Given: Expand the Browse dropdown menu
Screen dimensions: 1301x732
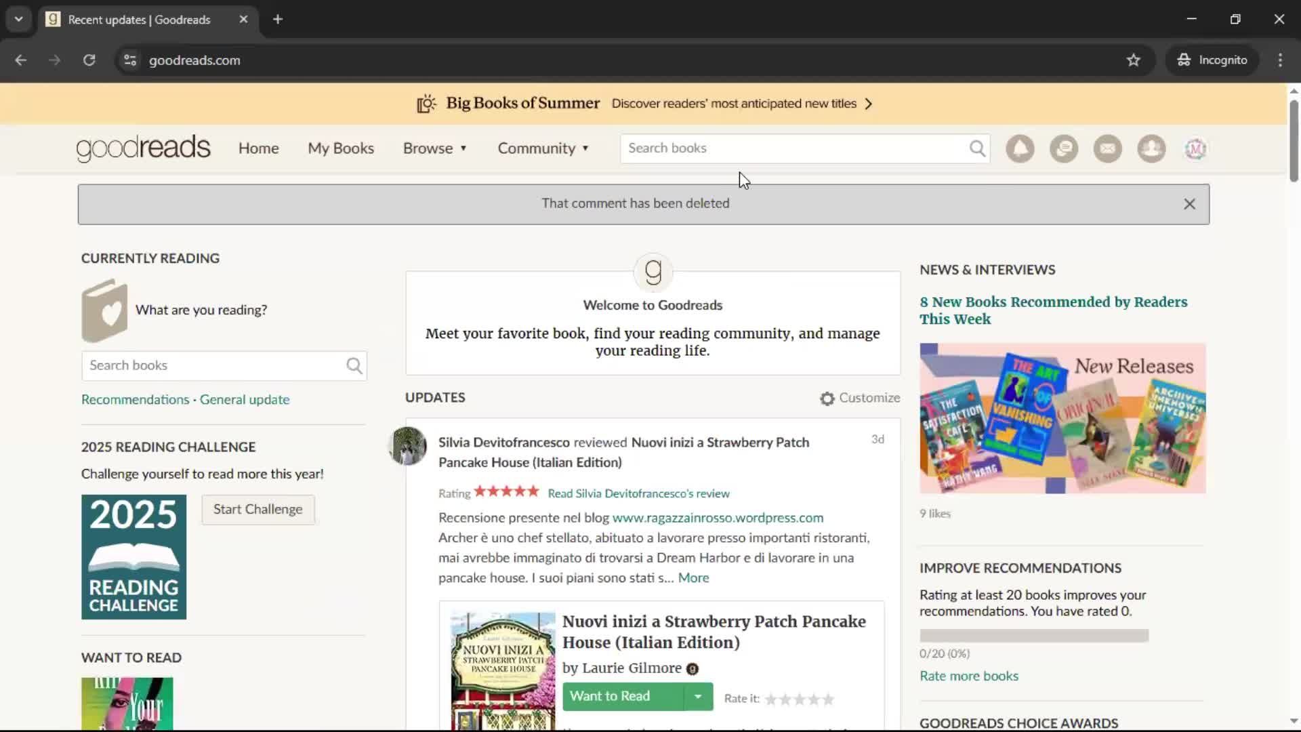Looking at the screenshot, I should [x=435, y=148].
